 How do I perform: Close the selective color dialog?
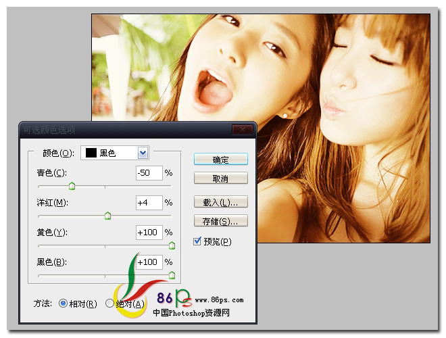coord(241,130)
